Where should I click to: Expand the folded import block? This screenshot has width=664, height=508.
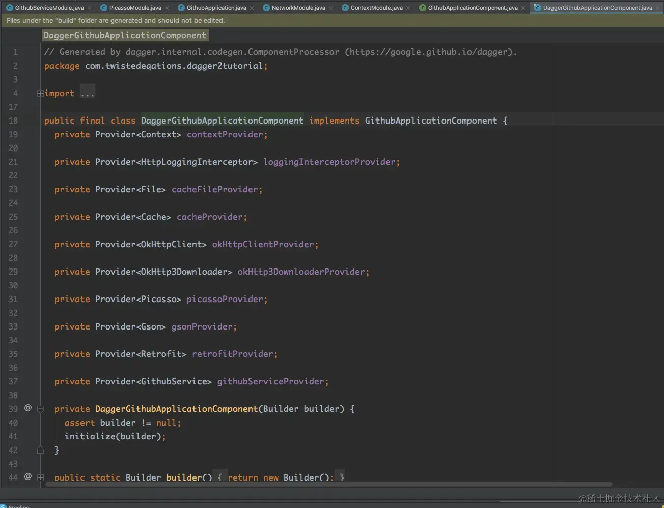click(x=40, y=94)
